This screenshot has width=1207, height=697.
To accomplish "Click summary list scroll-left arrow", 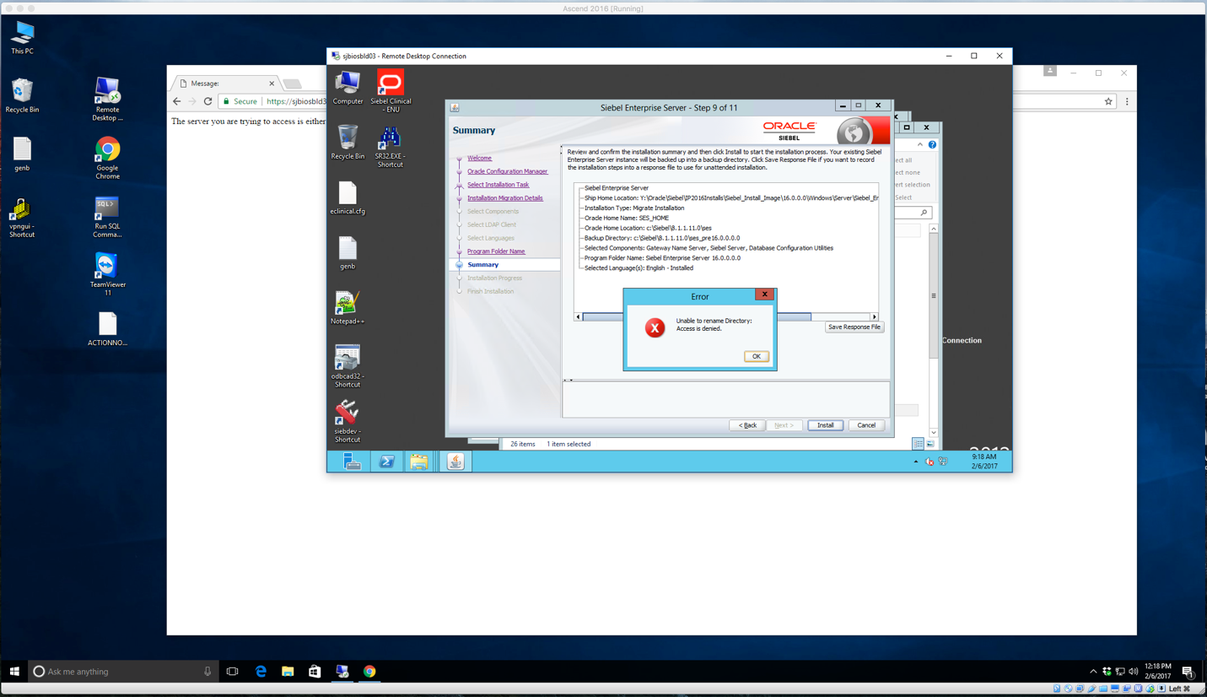I will coord(578,316).
